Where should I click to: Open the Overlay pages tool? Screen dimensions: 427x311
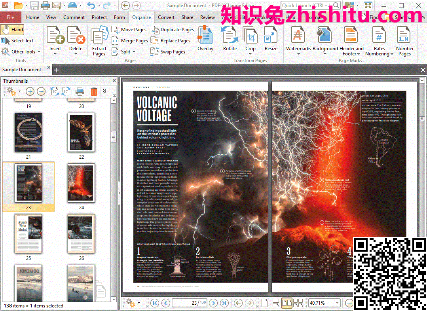(205, 39)
